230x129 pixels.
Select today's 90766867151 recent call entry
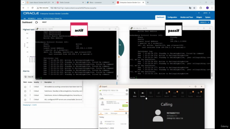pos(114,123)
